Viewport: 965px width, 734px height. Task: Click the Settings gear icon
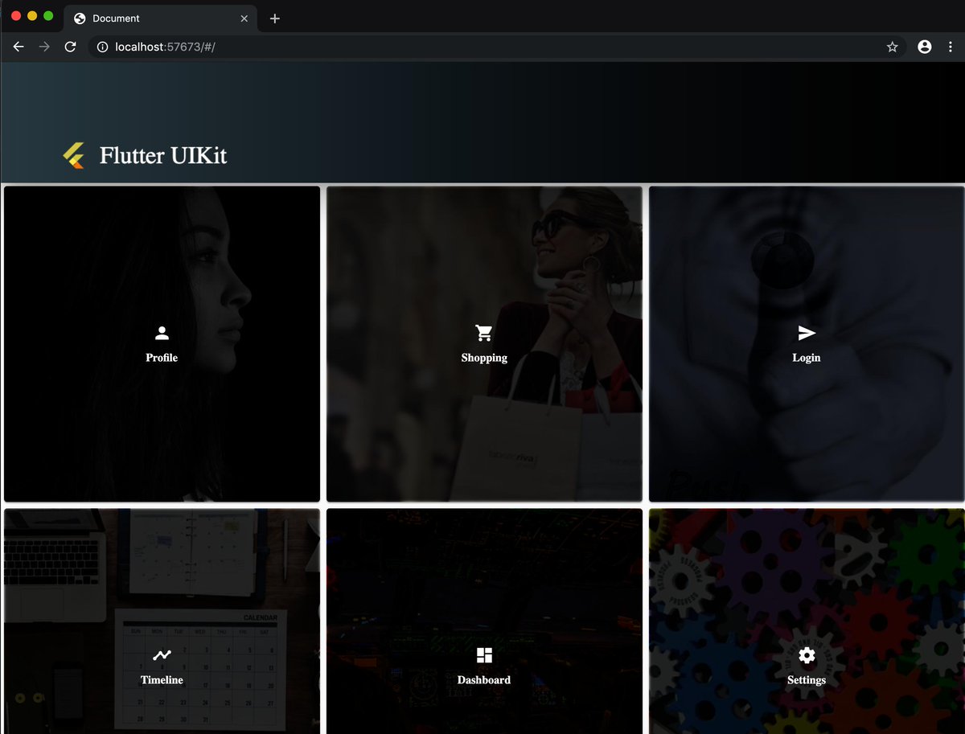click(807, 655)
